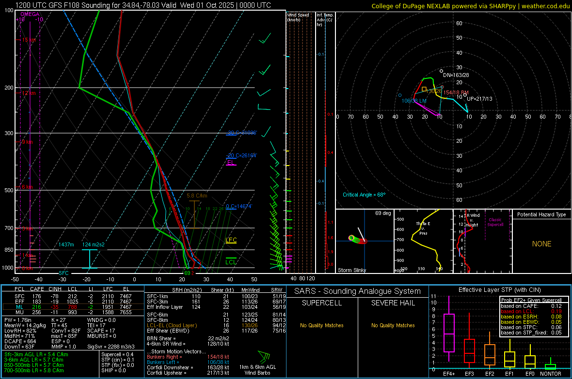Image resolution: width=572 pixels, height=379 pixels.
Task: Click the 106/38 LM hodograph label
Action: 414,101
